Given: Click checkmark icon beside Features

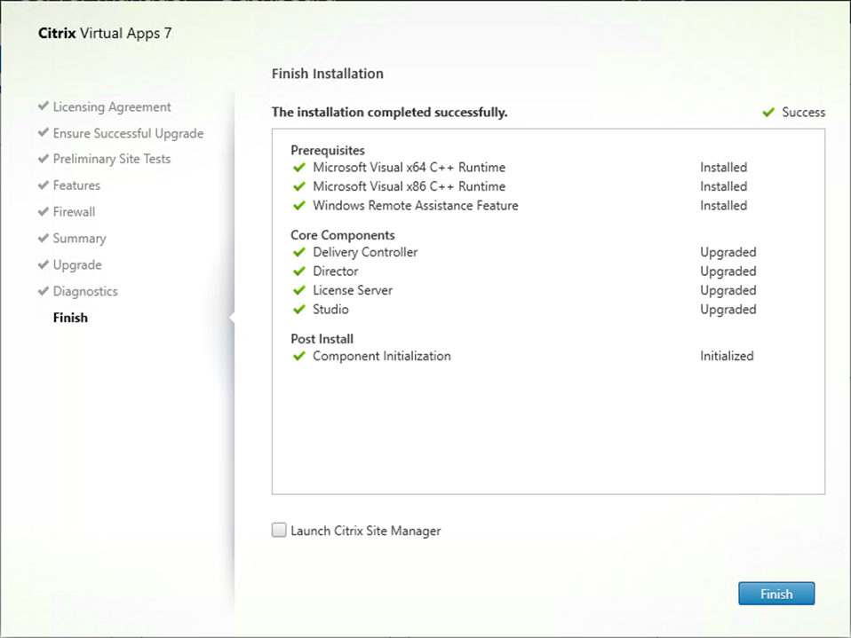Looking at the screenshot, I should tap(44, 185).
